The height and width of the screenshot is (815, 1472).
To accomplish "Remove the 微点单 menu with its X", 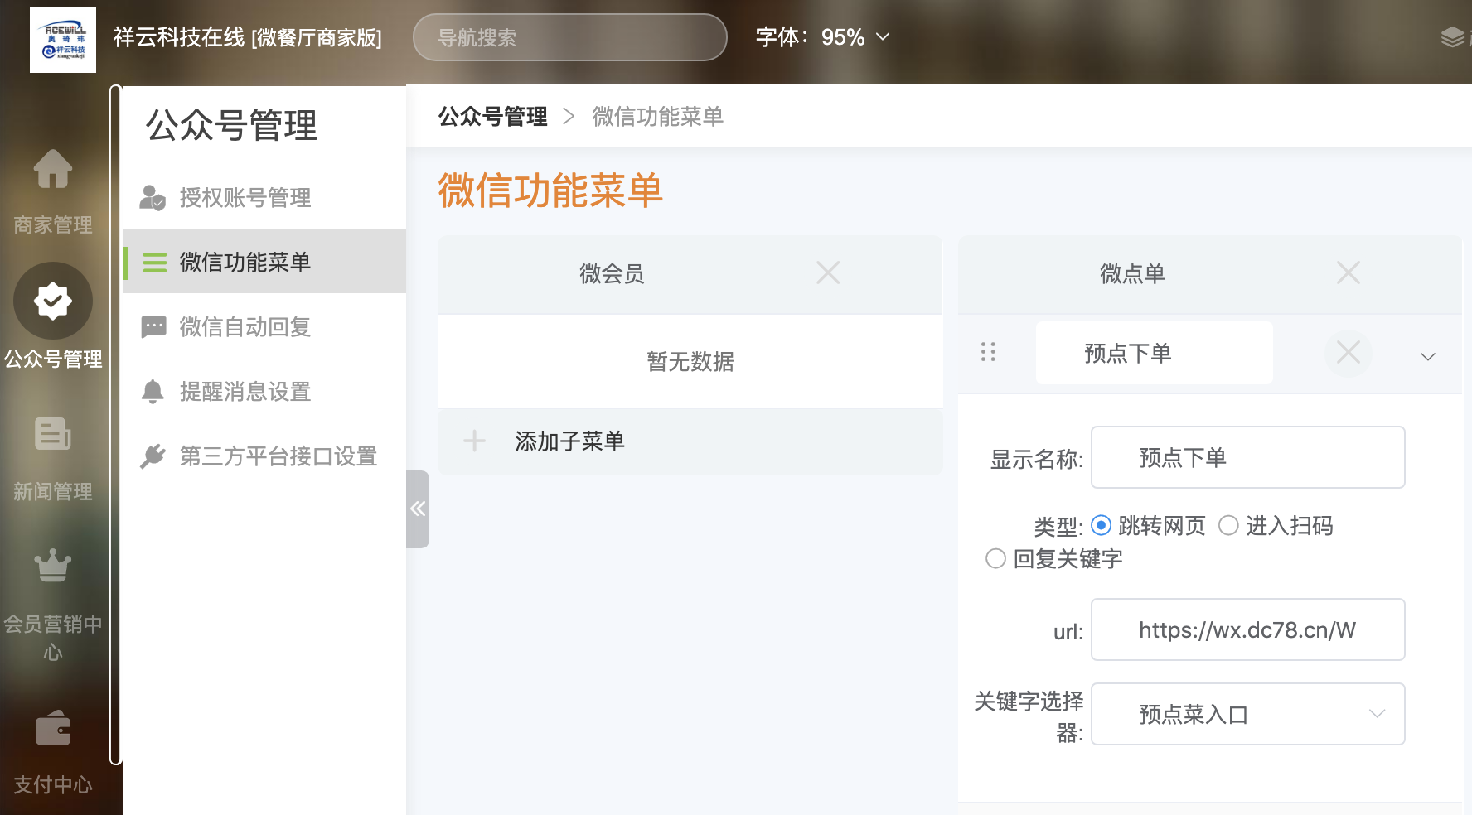I will [1349, 272].
